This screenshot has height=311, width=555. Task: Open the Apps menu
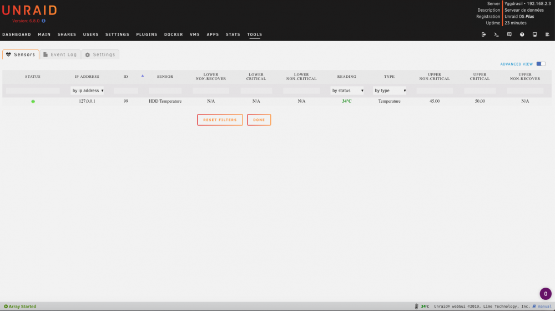coord(213,35)
